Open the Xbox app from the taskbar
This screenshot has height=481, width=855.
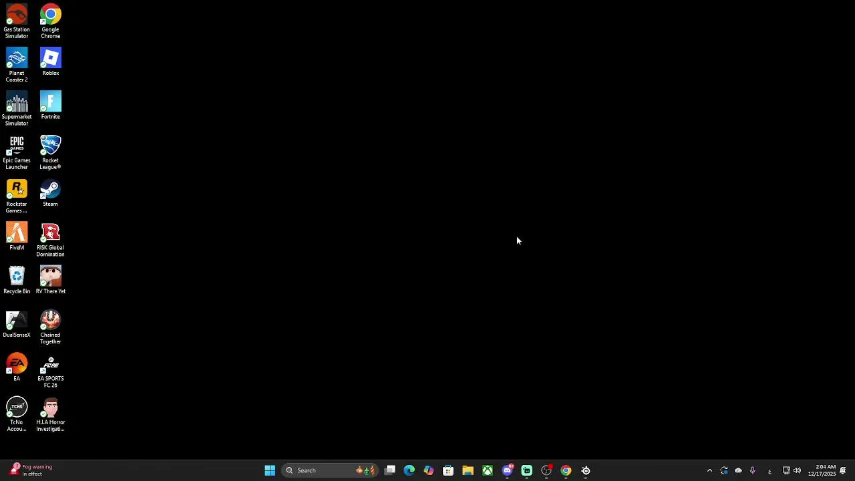(488, 470)
